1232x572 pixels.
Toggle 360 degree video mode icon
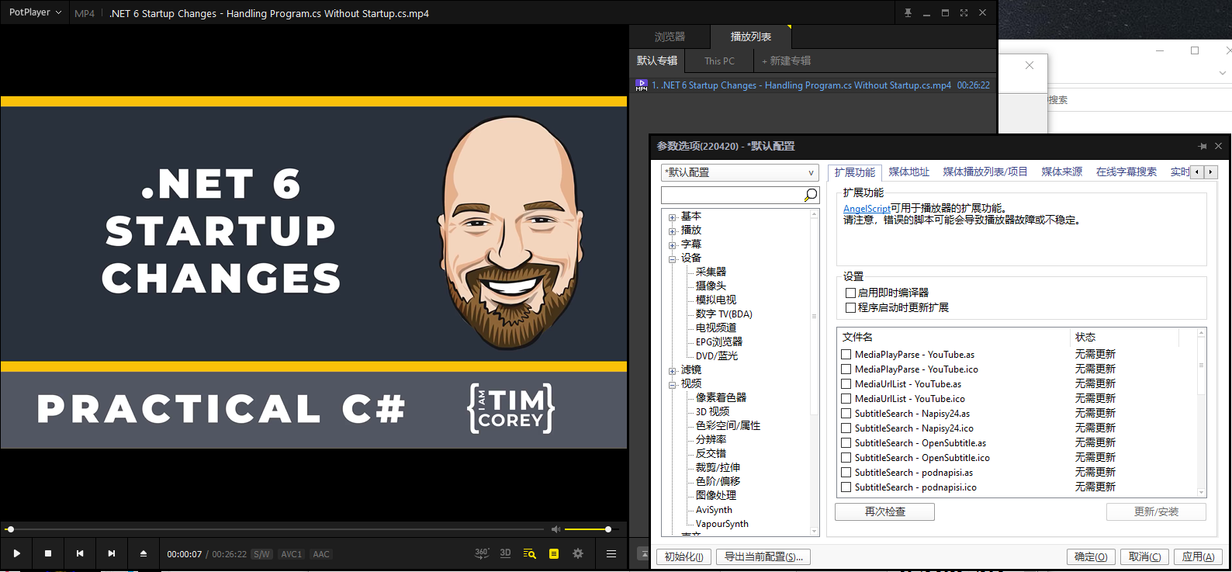coord(482,553)
